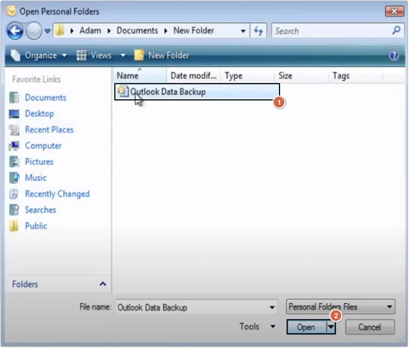The image size is (409, 348).
Task: Expand the Folders pane chevron
Action: [103, 284]
